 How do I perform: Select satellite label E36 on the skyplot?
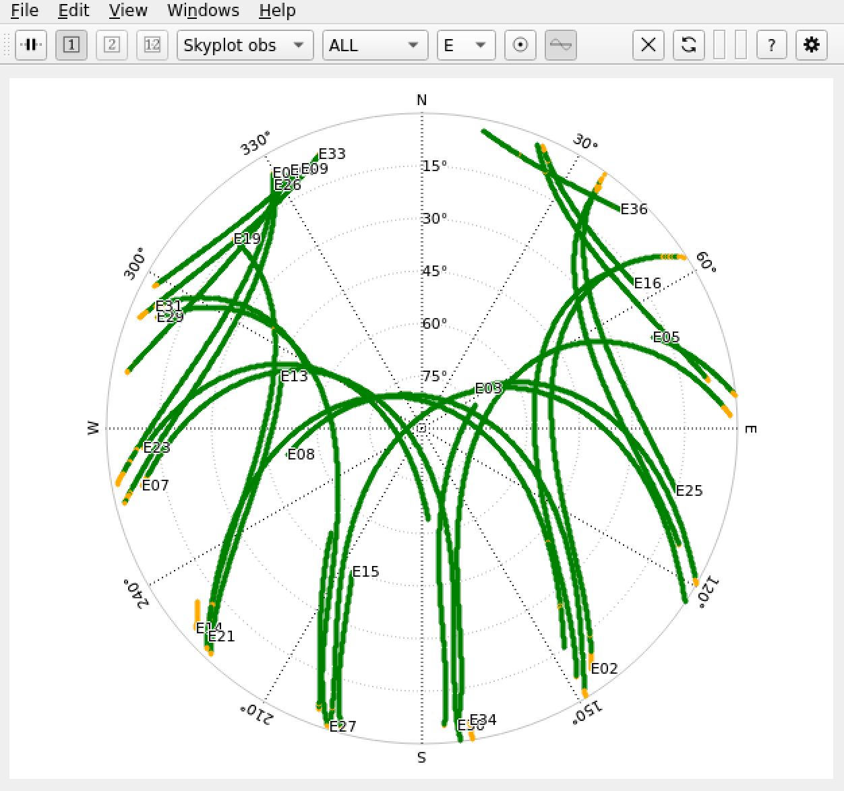coord(634,209)
